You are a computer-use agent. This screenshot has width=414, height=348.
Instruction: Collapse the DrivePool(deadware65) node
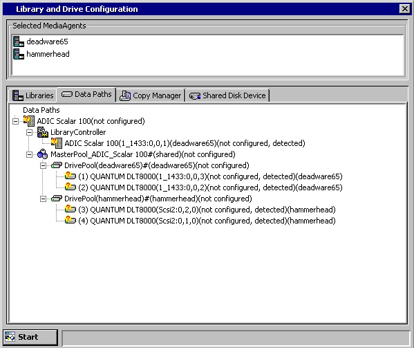click(x=43, y=165)
